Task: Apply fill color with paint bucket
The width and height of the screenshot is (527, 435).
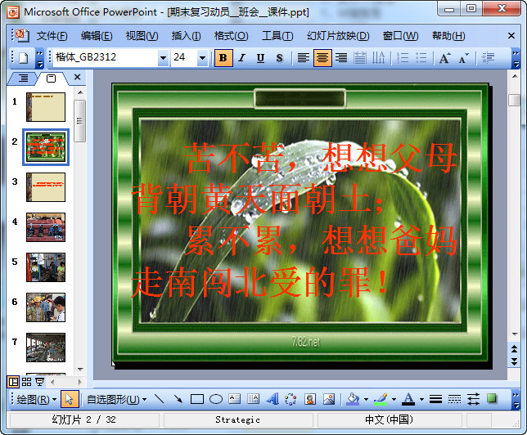Action: pos(353,399)
